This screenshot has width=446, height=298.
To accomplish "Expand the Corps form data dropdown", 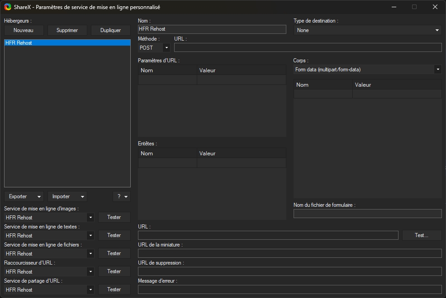I will pos(367,70).
